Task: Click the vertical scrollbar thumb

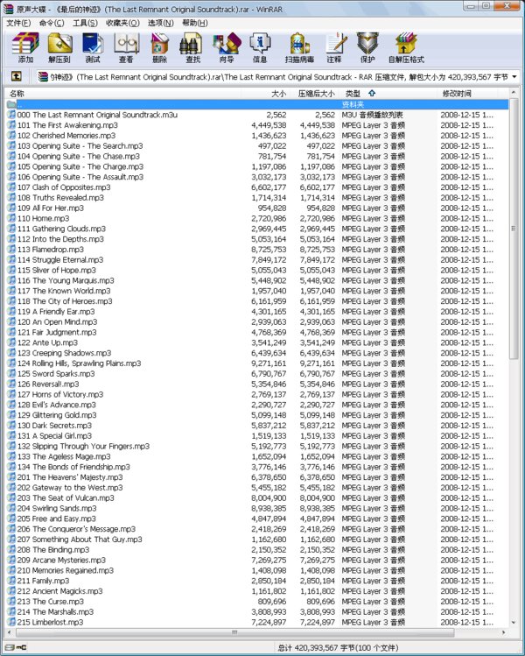Action: point(514,229)
